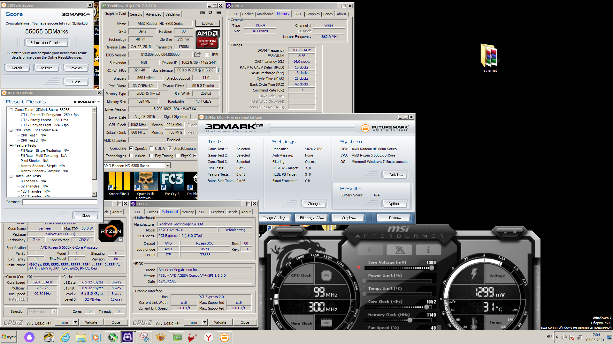Open CPU-Z Socket #1 selection dropdown

click(54, 311)
